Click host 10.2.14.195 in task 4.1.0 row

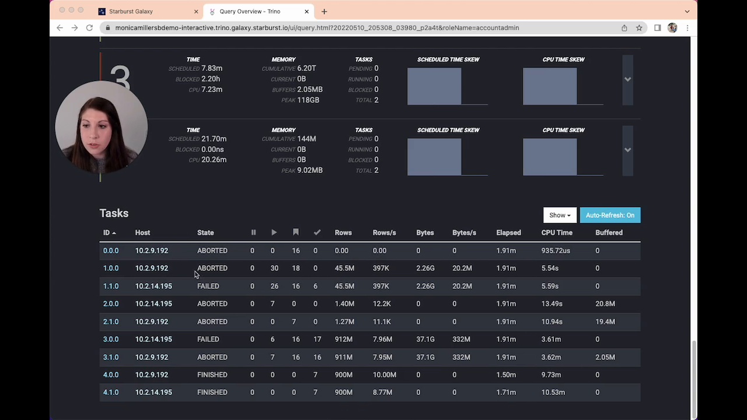click(x=153, y=393)
